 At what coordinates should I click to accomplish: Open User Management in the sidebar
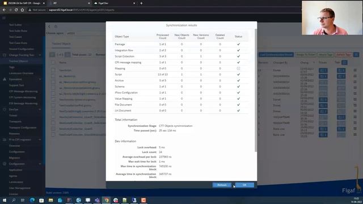[20, 188]
